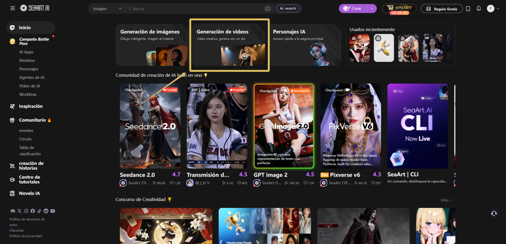Image resolution: width=506 pixels, height=244 pixels.
Task: Click the Buscar search field
Action: 196,8
